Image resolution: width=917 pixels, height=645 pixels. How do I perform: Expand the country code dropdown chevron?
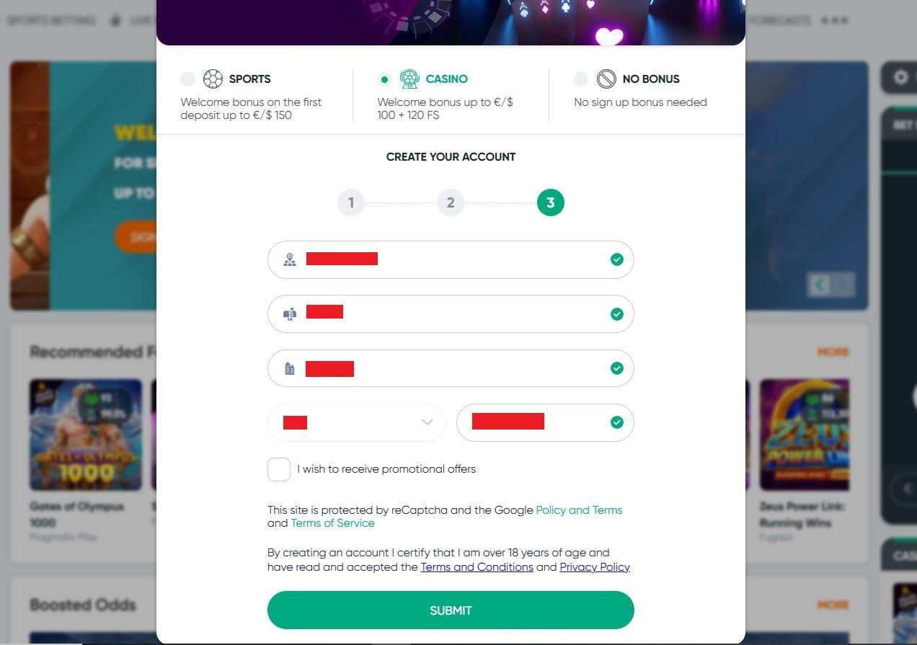click(x=427, y=422)
